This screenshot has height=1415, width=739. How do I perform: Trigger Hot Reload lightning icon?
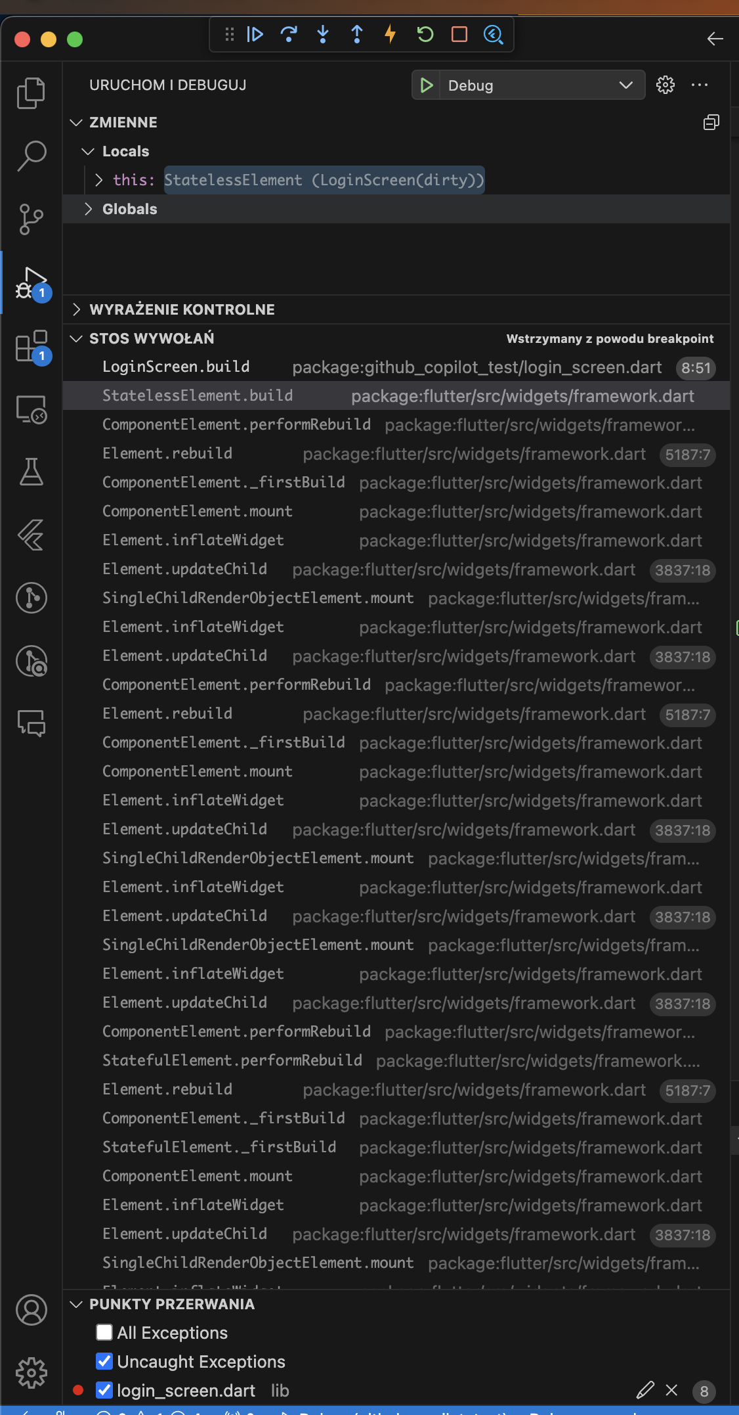391,34
